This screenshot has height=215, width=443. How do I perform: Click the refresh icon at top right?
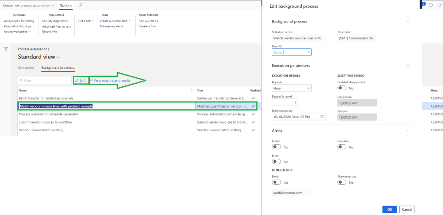click(431, 5)
